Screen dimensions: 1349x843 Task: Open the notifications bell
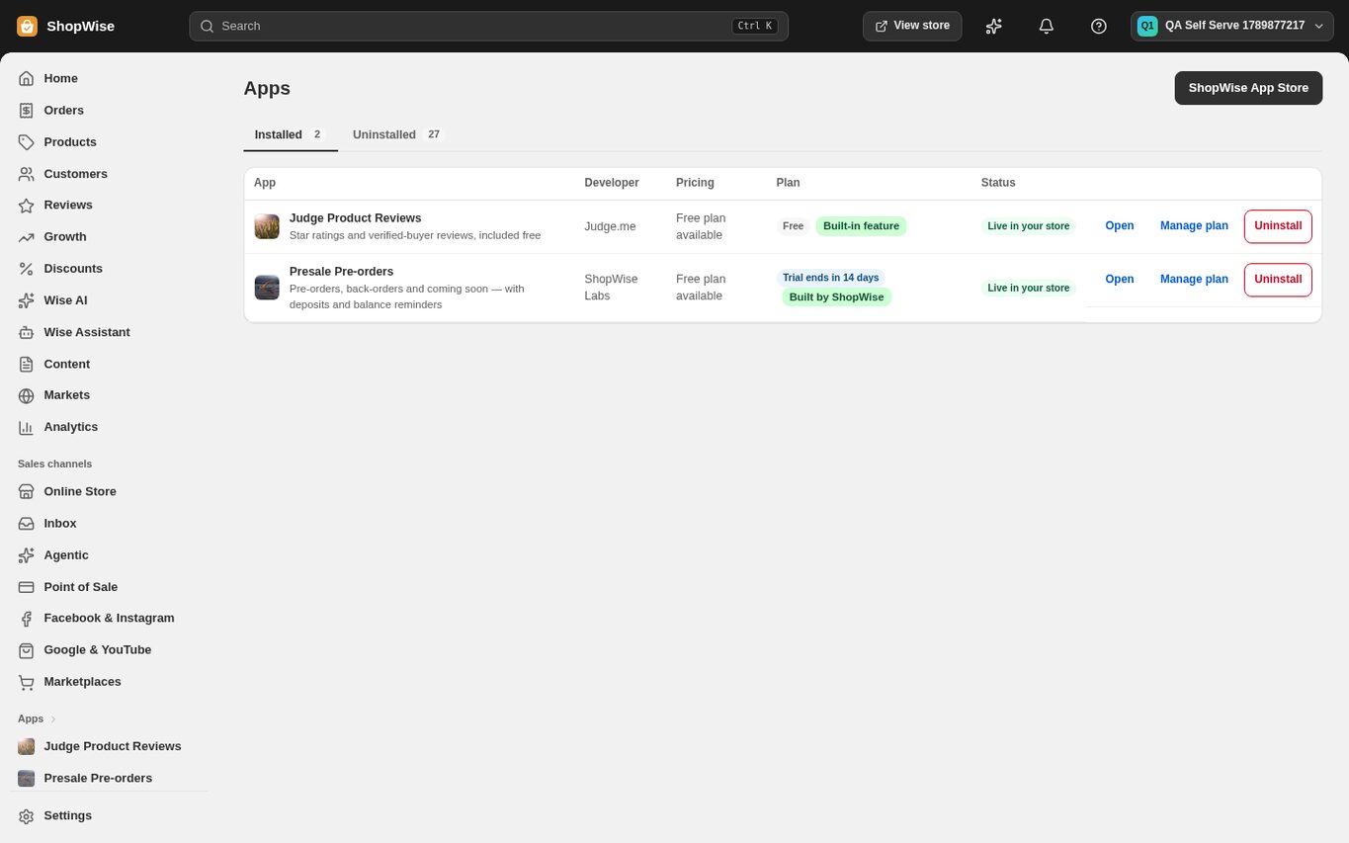tap(1047, 26)
